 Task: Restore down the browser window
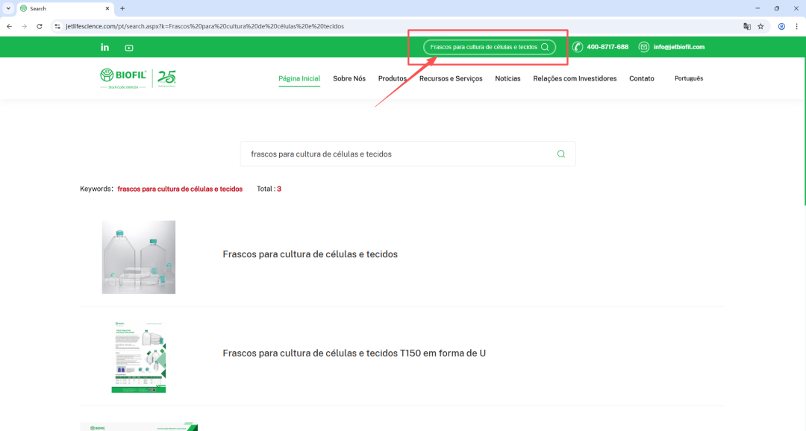(x=777, y=8)
